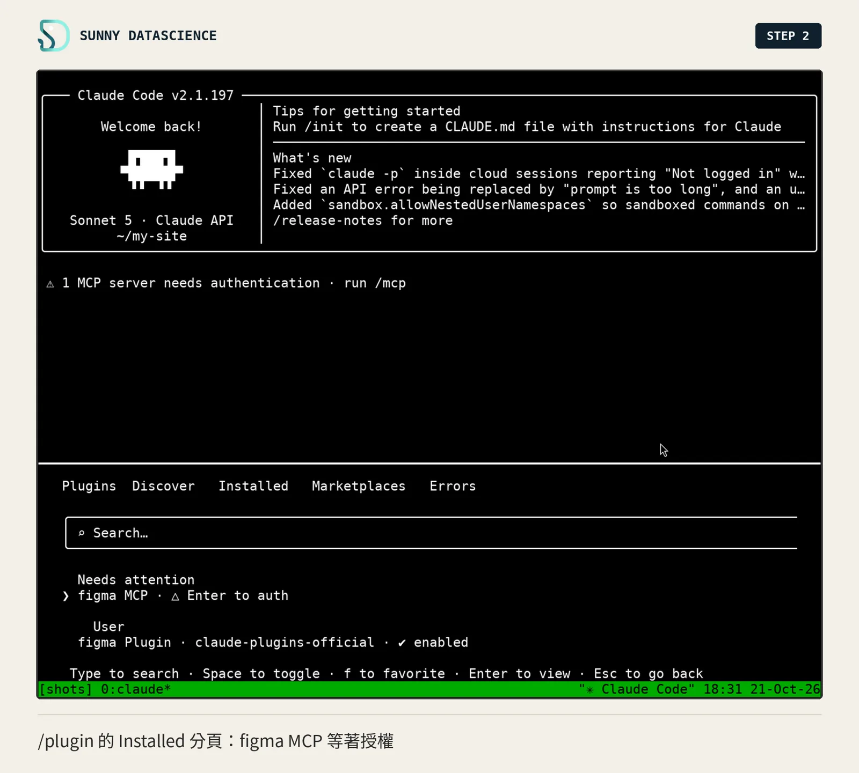
Task: Click the Sunny Datascience logo icon
Action: 54,35
